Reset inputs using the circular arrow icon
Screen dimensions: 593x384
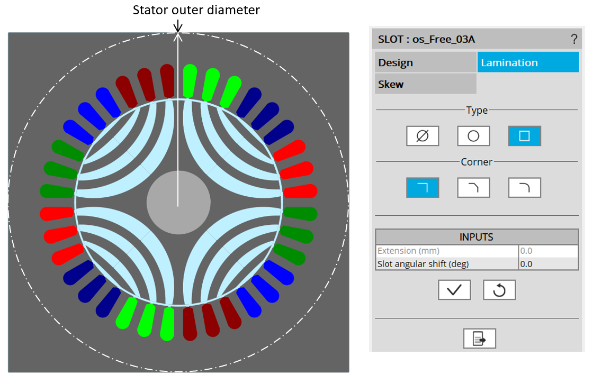[x=499, y=290]
